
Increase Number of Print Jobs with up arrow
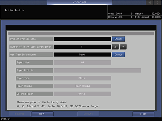tap(115, 47)
